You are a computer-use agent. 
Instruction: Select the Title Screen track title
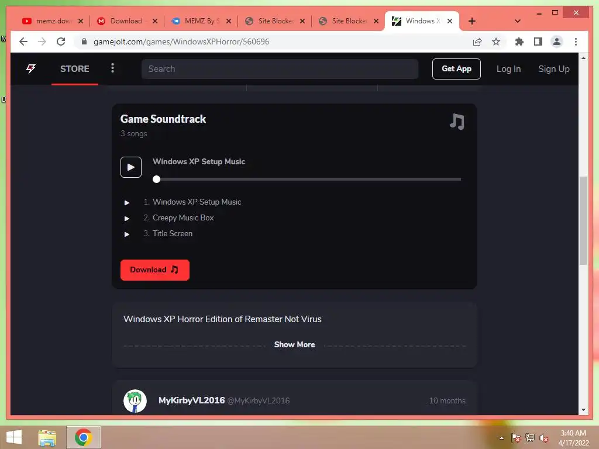[x=173, y=233]
